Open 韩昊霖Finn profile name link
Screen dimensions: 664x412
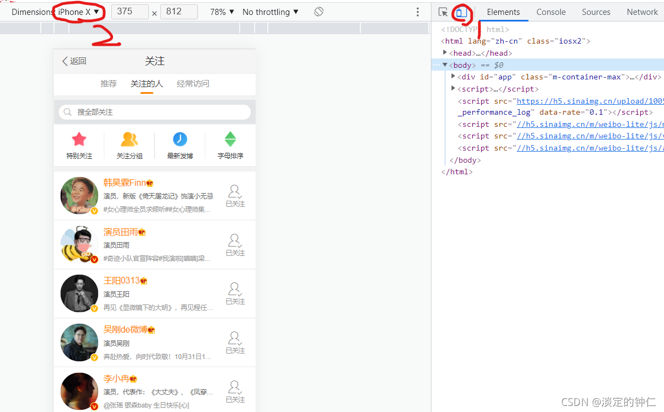(125, 183)
